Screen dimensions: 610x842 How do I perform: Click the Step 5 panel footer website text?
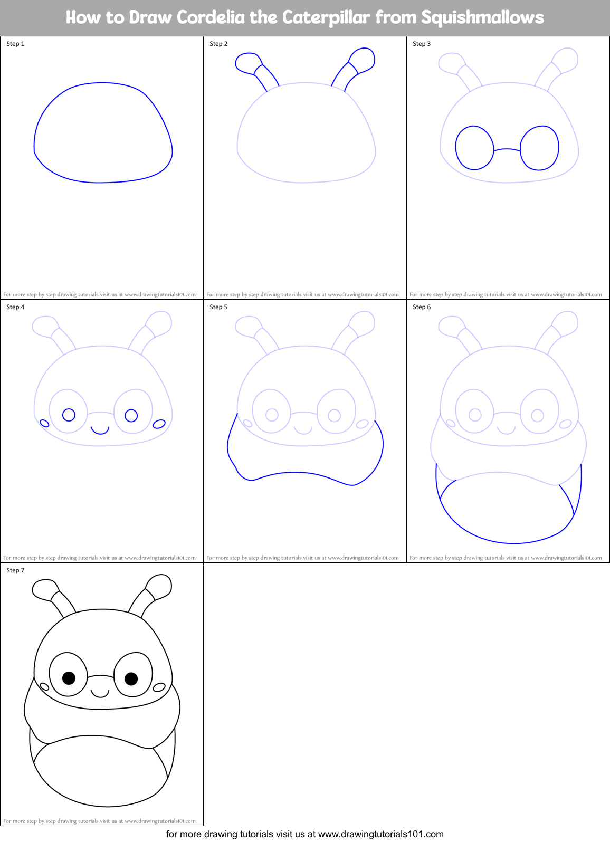(302, 558)
